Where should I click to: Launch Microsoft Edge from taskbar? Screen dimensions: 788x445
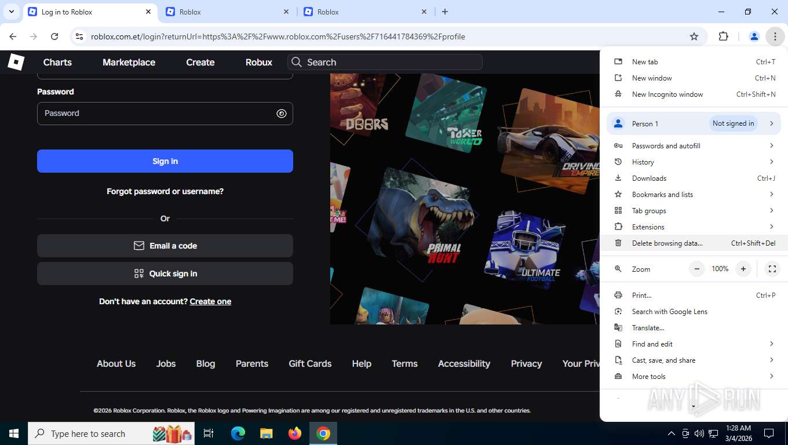coord(238,433)
